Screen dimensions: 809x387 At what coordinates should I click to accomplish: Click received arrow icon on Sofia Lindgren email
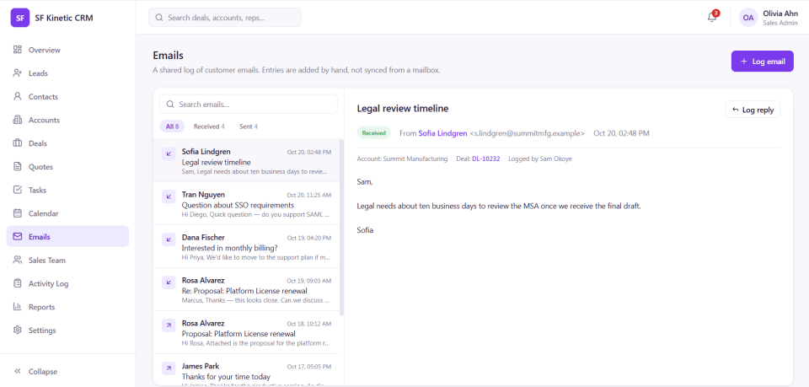coord(169,153)
